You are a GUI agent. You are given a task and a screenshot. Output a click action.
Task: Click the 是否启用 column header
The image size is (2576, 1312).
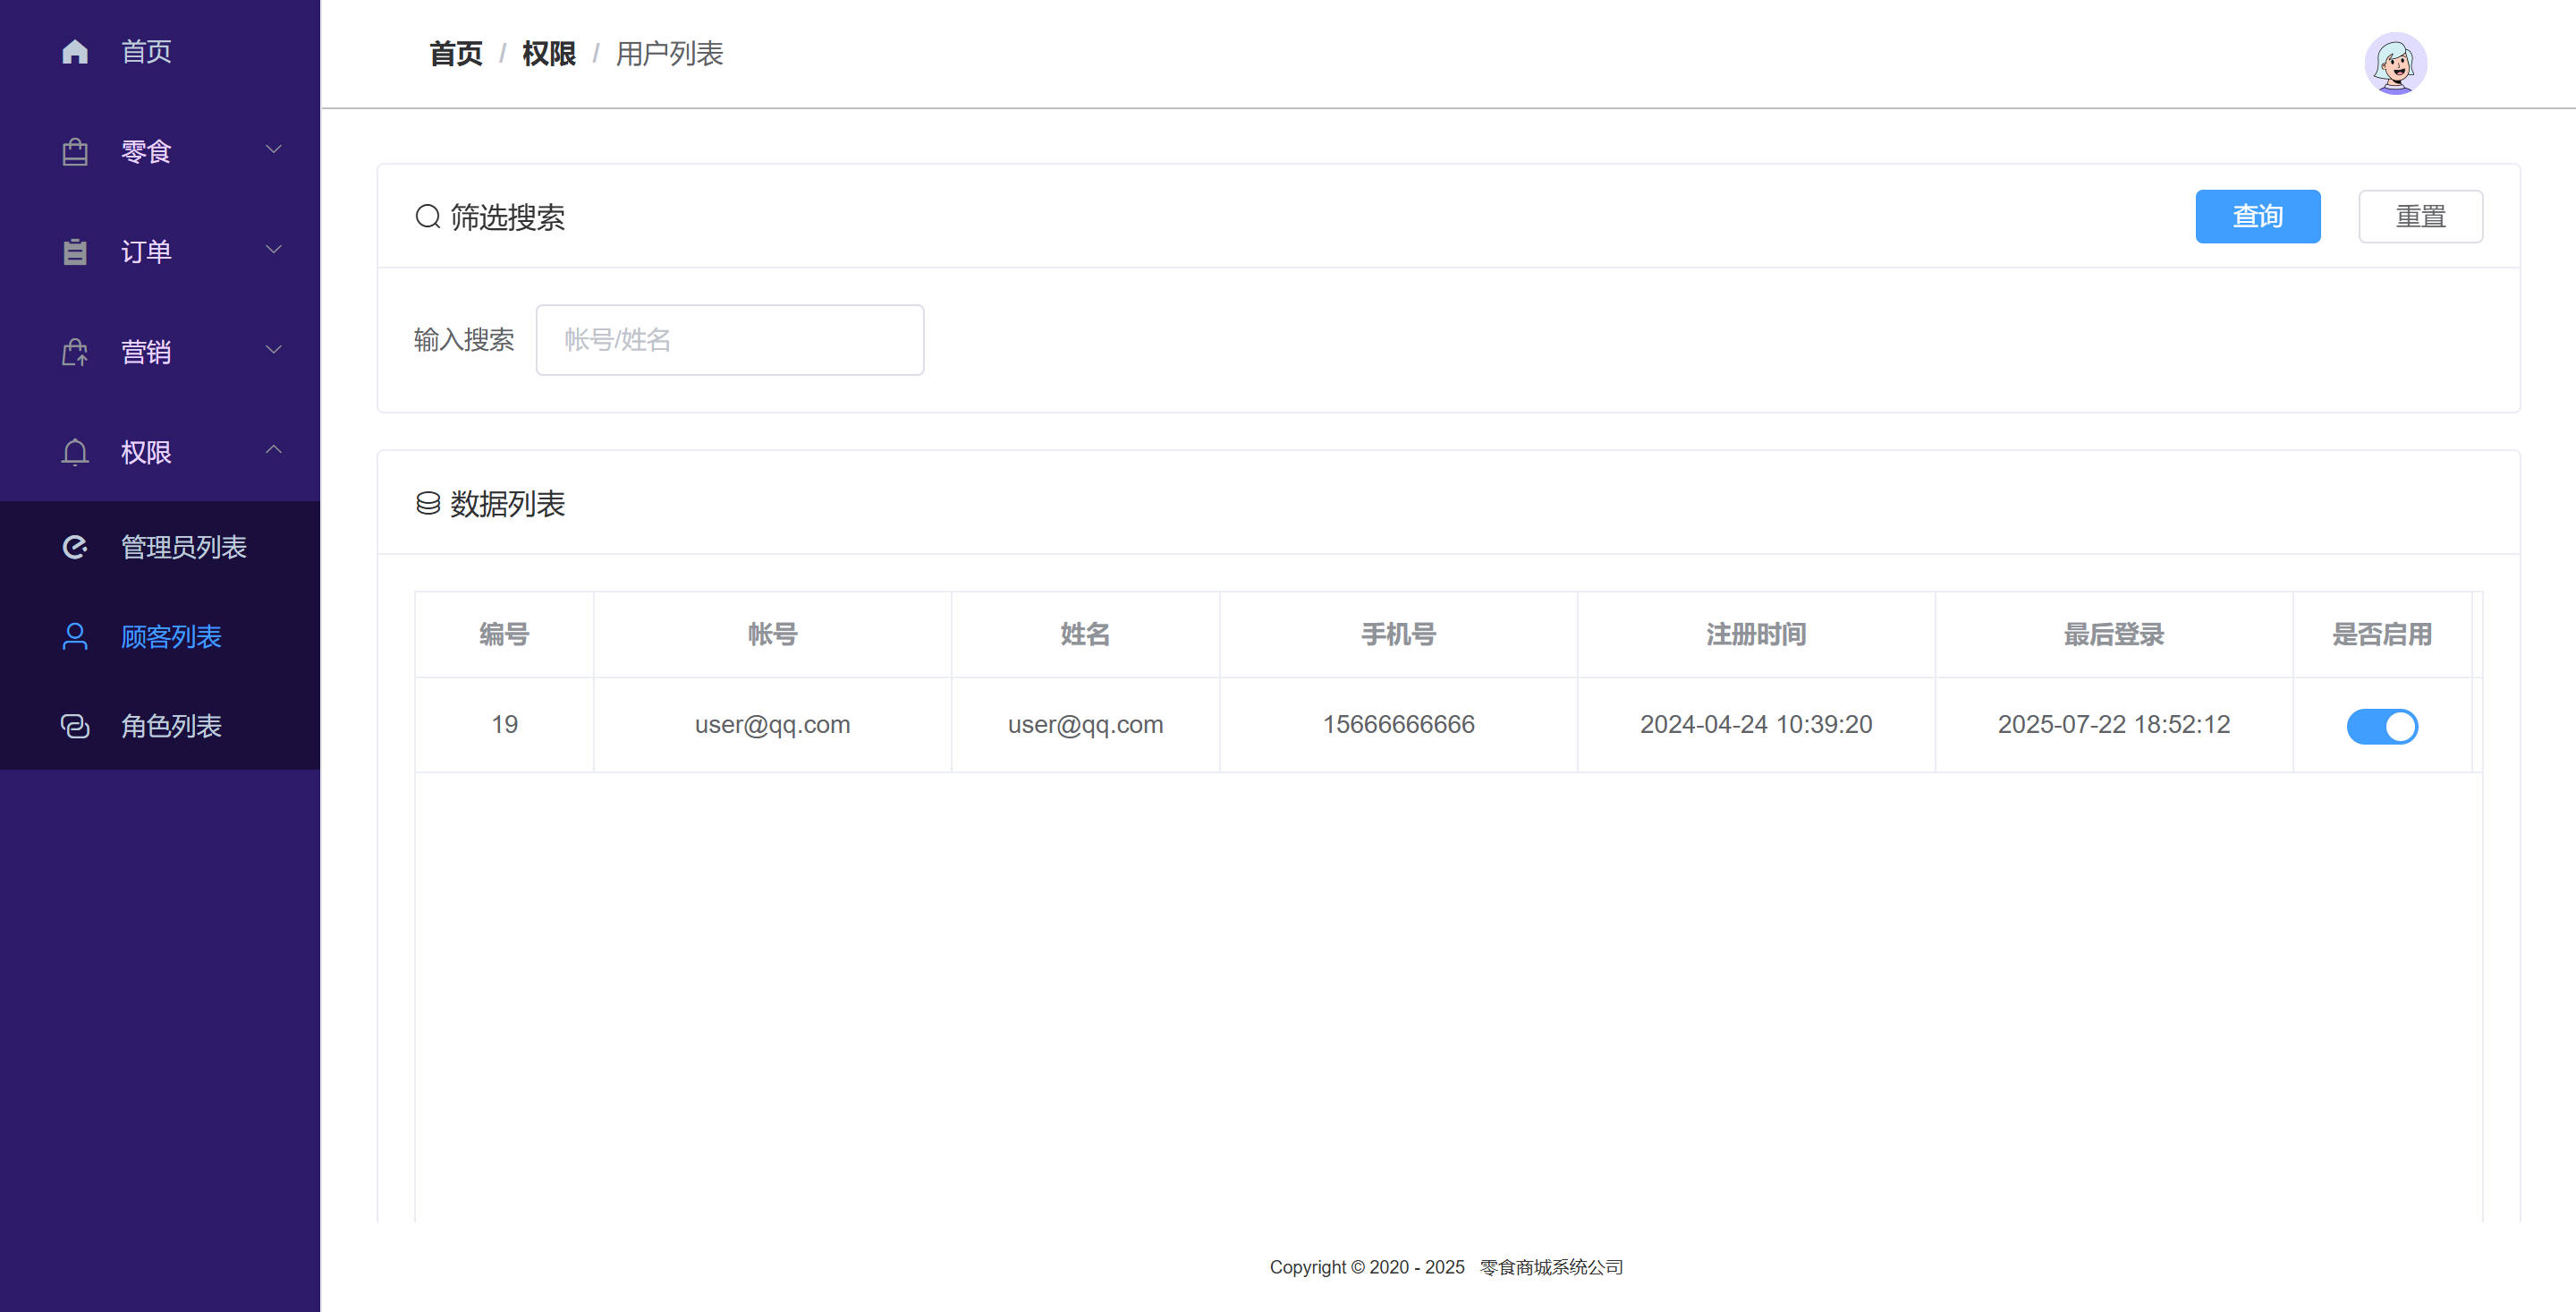(2382, 635)
